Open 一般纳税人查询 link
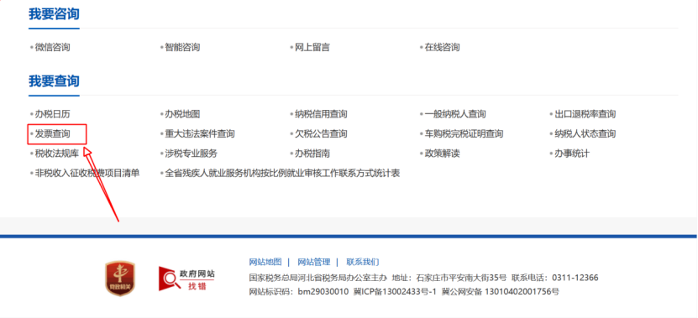The width and height of the screenshot is (698, 318). click(455, 114)
